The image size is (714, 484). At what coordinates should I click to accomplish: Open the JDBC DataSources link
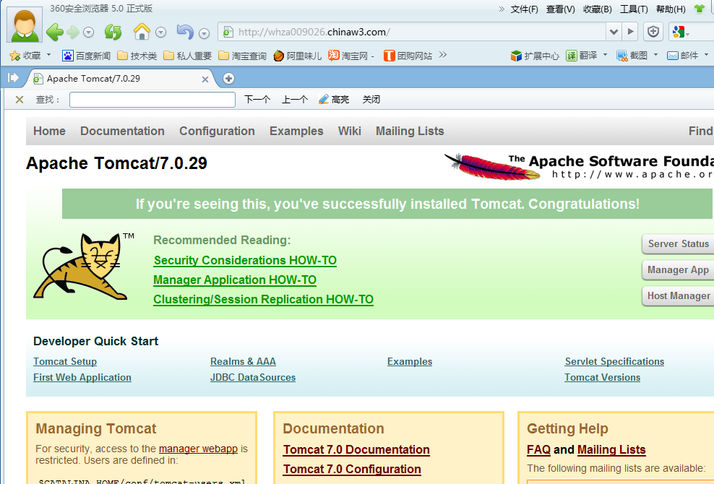coord(253,378)
